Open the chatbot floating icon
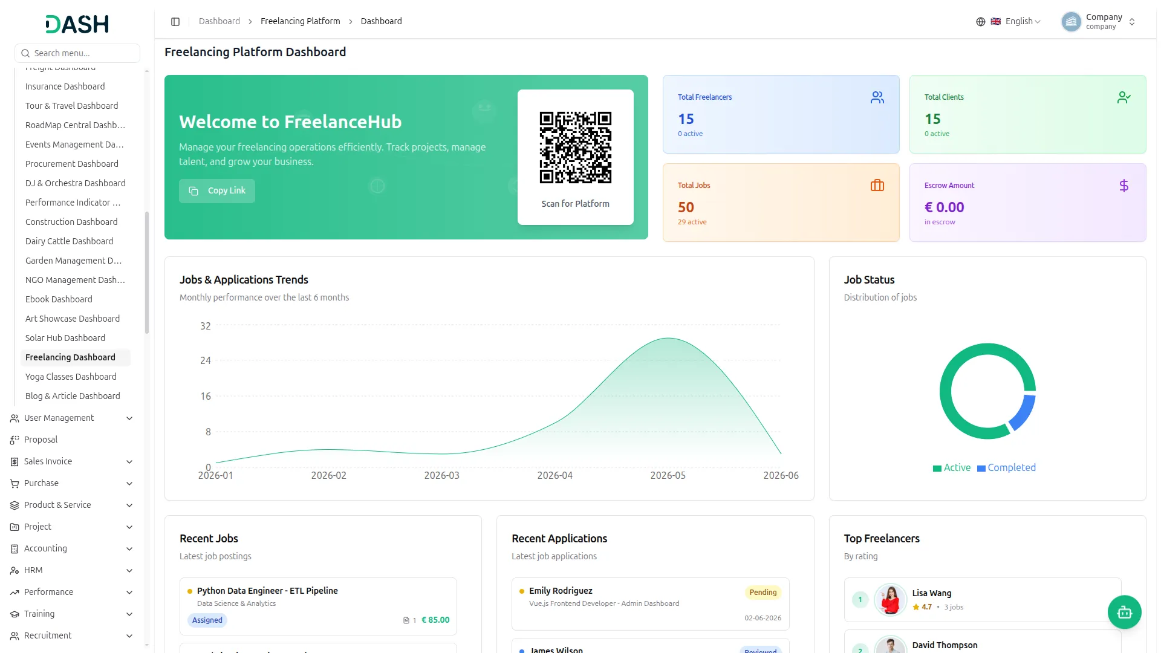The height and width of the screenshot is (653, 1161). [1124, 612]
